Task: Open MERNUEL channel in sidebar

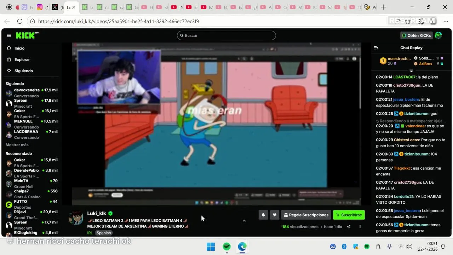Action: pos(31,124)
